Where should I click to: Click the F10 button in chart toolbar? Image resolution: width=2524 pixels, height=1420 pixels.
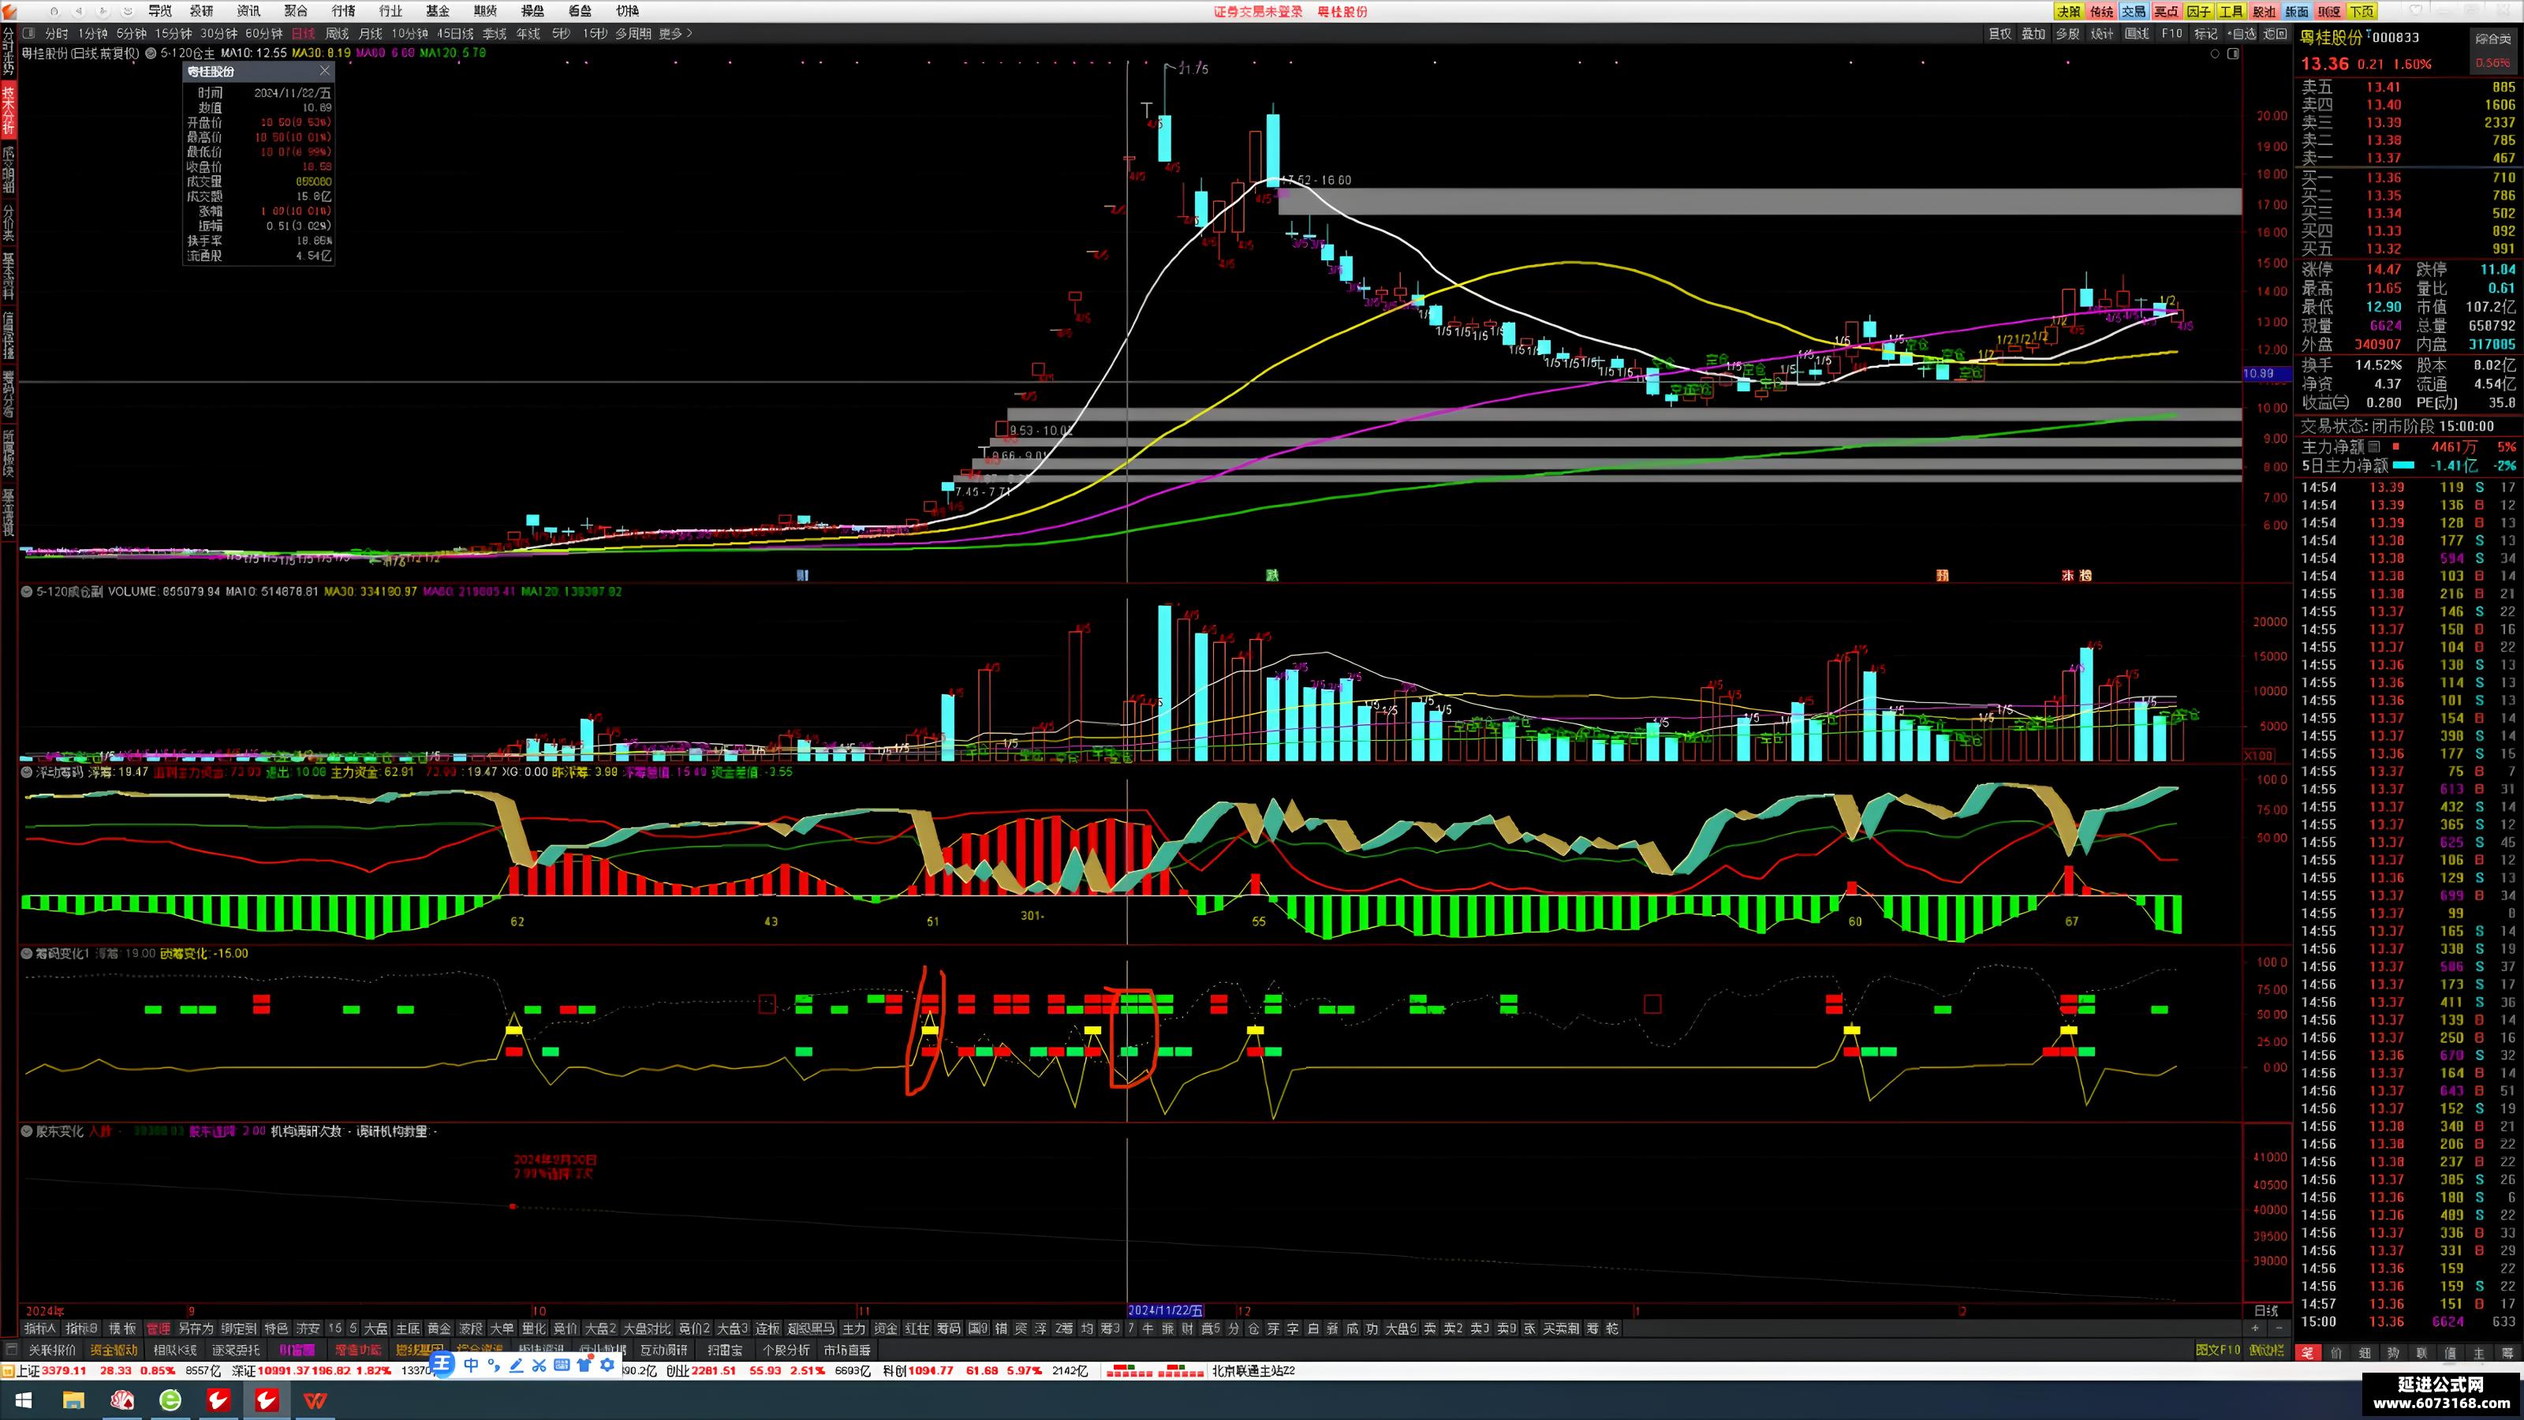point(2172,33)
